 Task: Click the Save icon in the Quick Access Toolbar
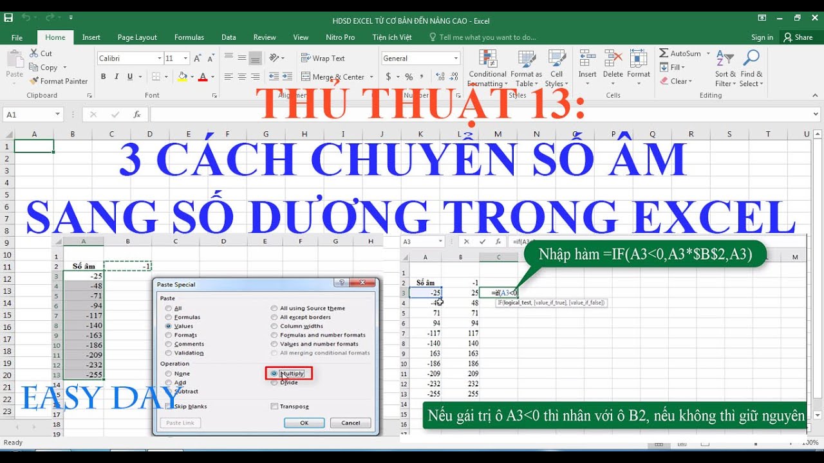pyautogui.click(x=8, y=17)
